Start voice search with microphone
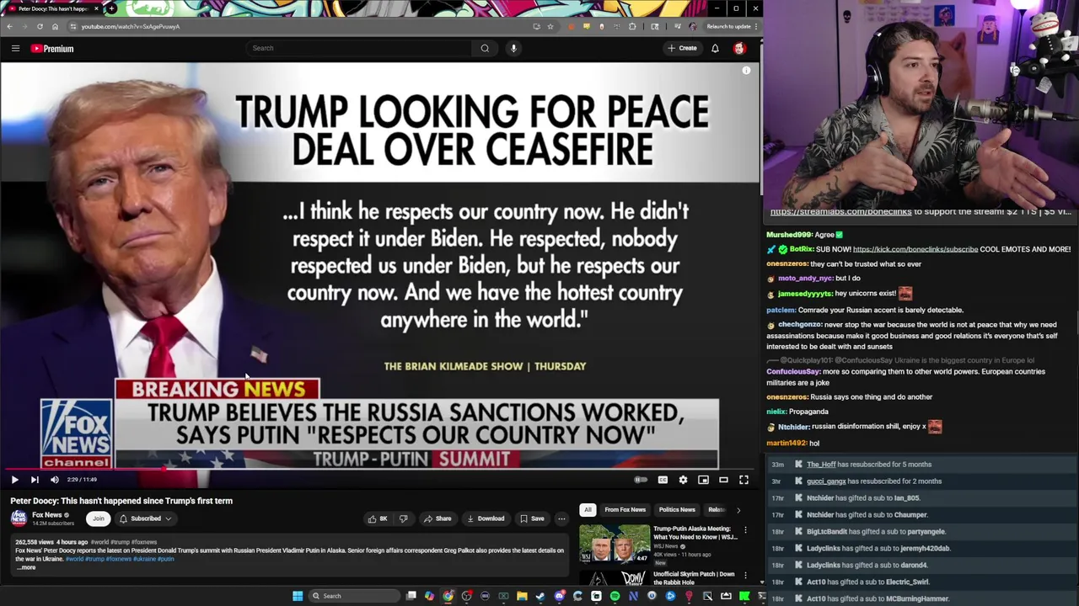Screen dimensions: 1079x606 [x=513, y=48]
